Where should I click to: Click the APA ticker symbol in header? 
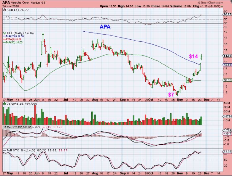point(6,2)
